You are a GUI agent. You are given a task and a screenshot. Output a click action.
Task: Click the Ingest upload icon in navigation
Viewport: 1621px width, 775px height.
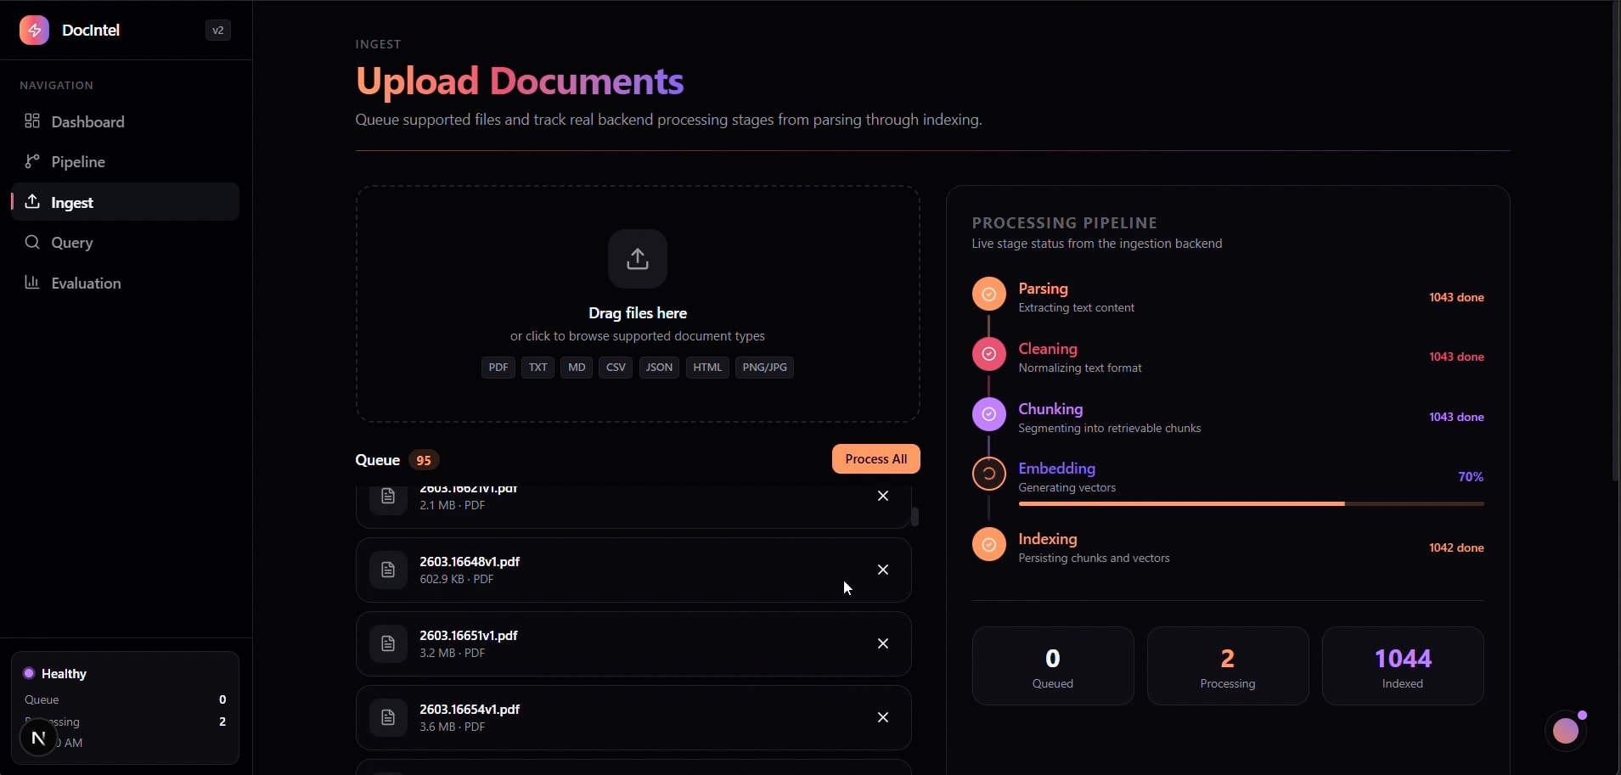[x=32, y=202]
